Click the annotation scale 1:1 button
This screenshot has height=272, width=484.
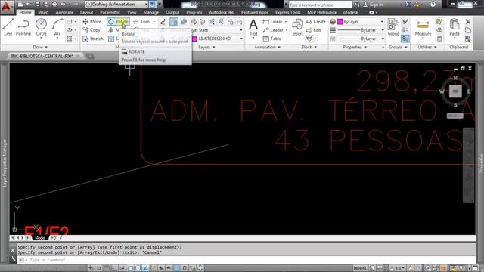(398, 268)
